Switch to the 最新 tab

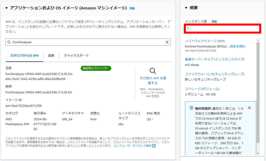pyautogui.click(x=51, y=55)
